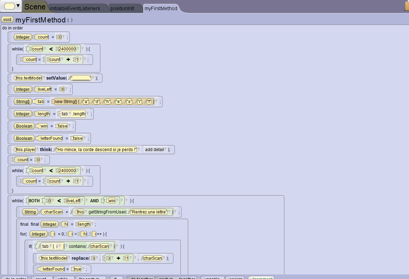Click the "a" element in the String array
The height and width of the screenshot is (279, 409).
85,102
